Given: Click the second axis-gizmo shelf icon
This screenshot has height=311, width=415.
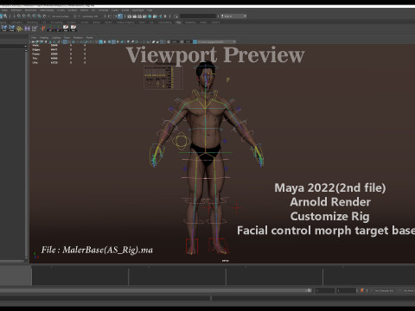Looking at the screenshot, I should (58, 28).
